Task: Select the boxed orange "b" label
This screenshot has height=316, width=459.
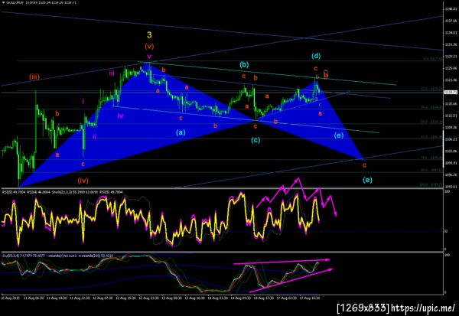Action: pos(326,75)
